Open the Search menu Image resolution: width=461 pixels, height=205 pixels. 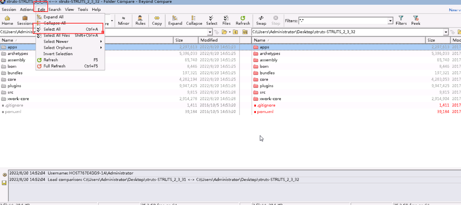[x=55, y=9]
